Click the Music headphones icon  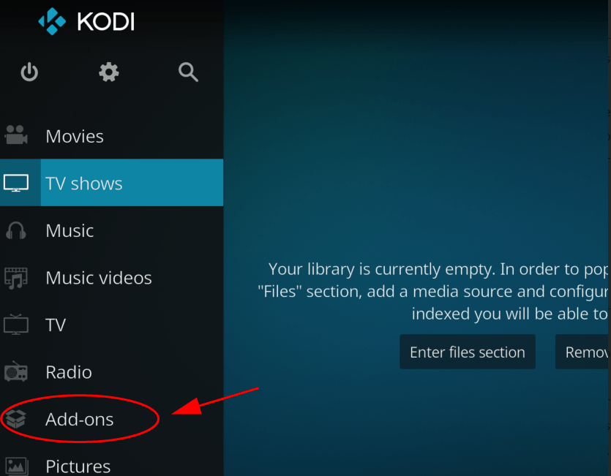[x=16, y=230]
